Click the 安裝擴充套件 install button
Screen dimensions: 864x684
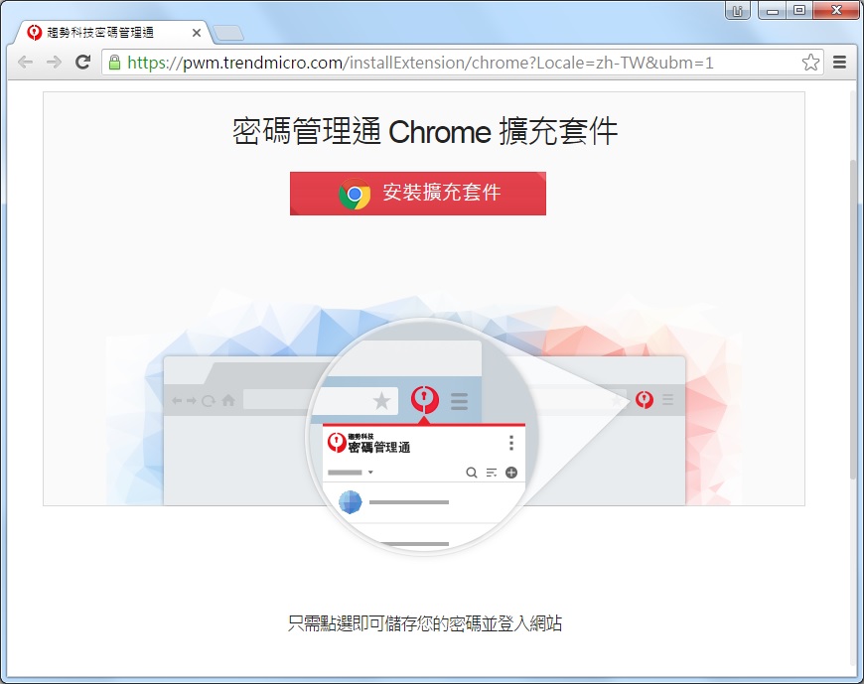click(x=418, y=194)
